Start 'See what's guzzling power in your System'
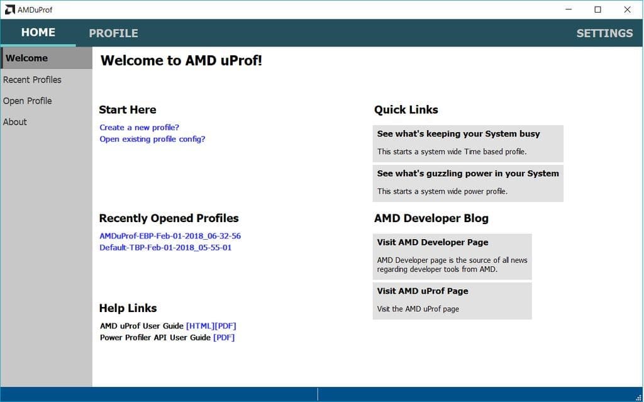The image size is (644, 402). point(468,183)
